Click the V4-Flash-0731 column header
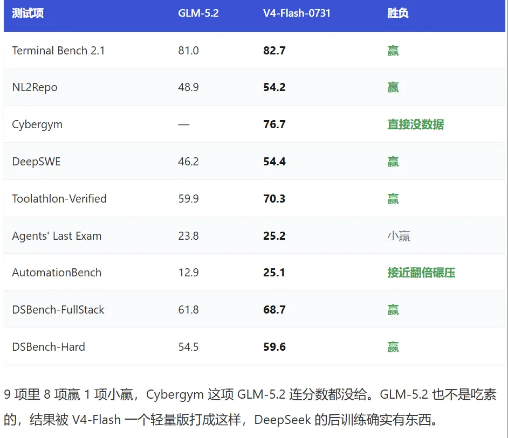 (x=297, y=13)
